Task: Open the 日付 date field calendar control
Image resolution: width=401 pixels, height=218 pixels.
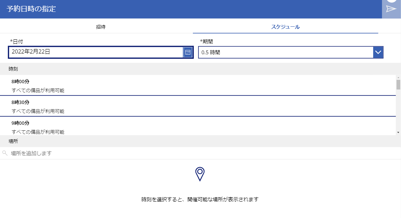Action: (x=189, y=52)
